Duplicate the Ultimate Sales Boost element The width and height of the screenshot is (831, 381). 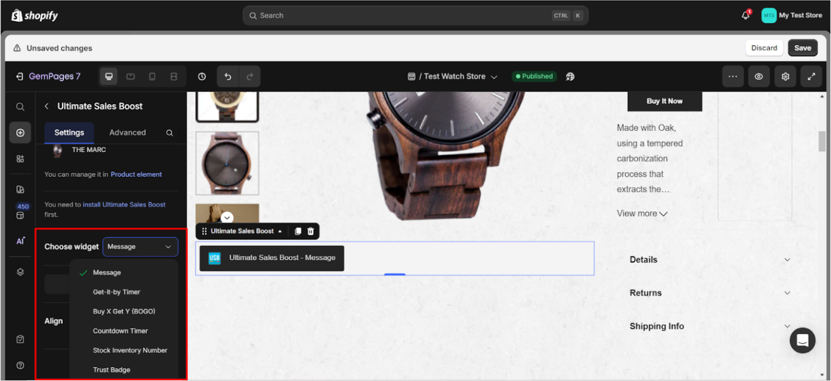pyautogui.click(x=298, y=231)
